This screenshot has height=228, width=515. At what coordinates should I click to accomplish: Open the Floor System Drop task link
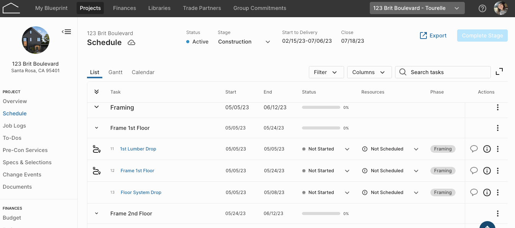(x=141, y=192)
